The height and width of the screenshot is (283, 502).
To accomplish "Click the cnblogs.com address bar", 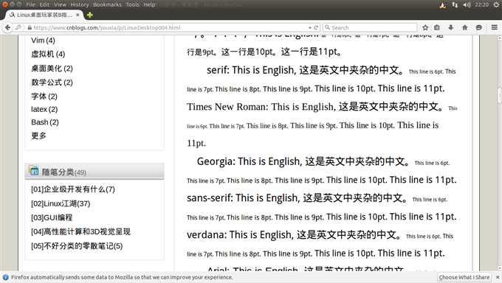I will 167,27.
